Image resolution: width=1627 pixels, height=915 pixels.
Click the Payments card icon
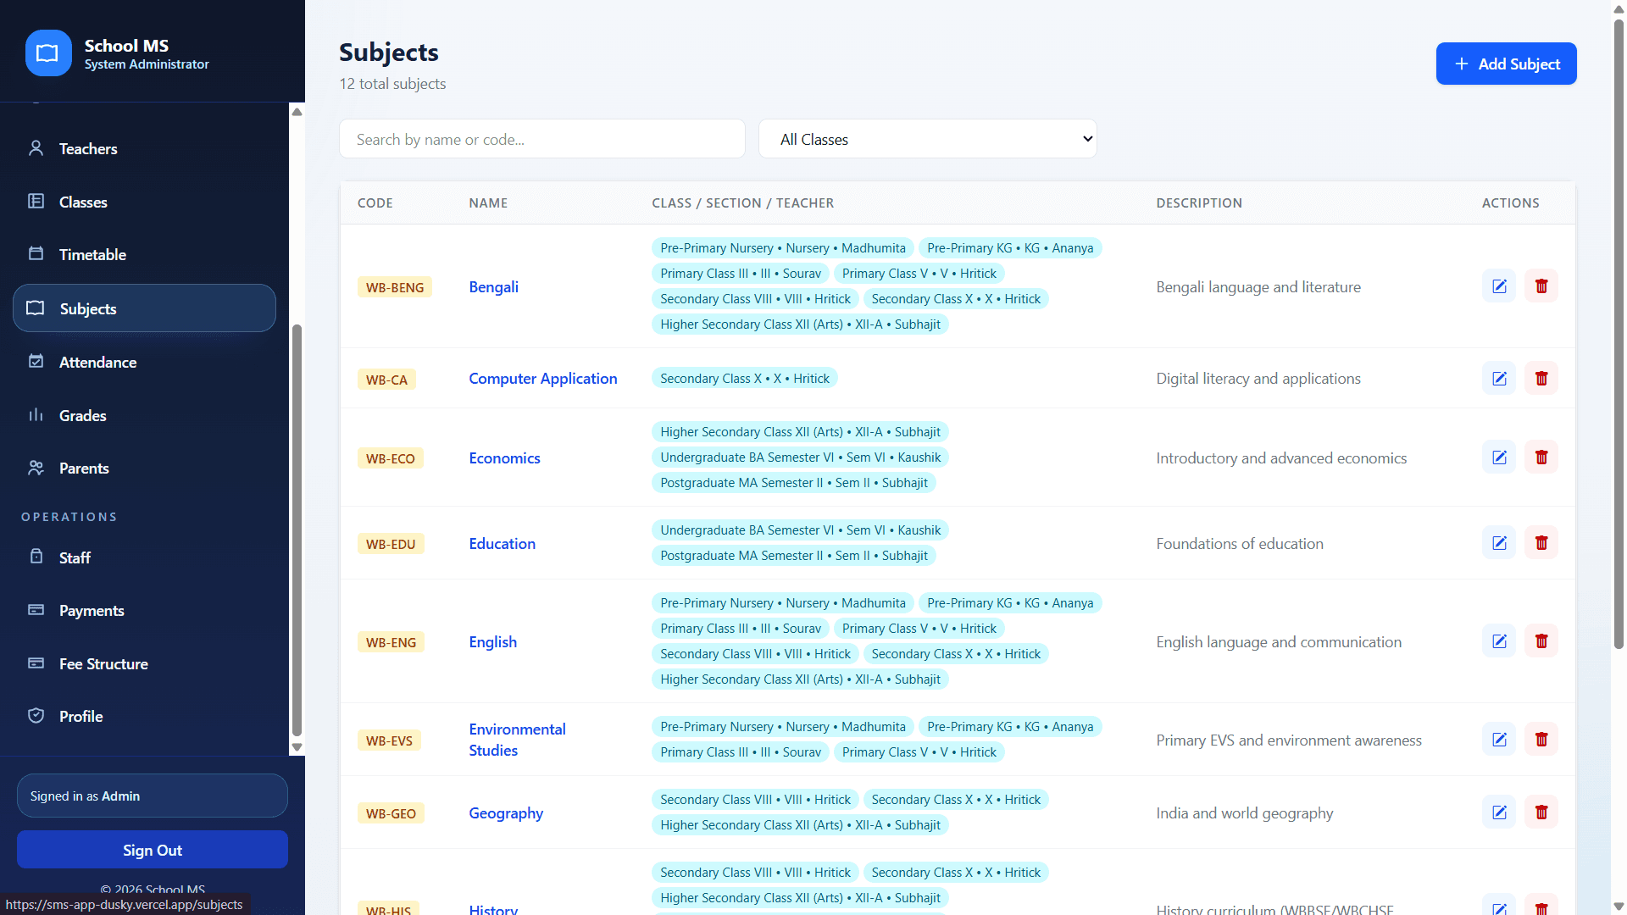[36, 610]
